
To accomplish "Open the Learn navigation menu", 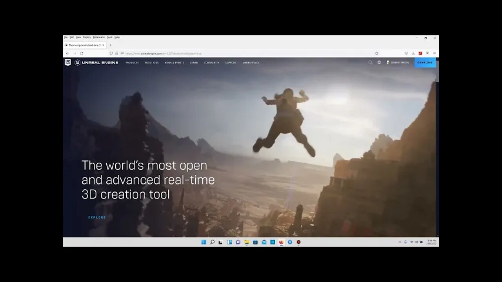I will coord(194,63).
